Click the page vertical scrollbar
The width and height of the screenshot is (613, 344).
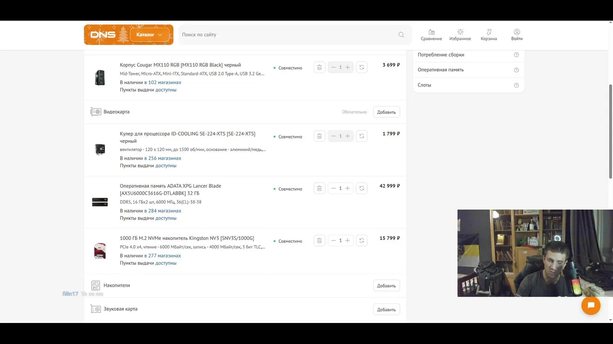610,131
